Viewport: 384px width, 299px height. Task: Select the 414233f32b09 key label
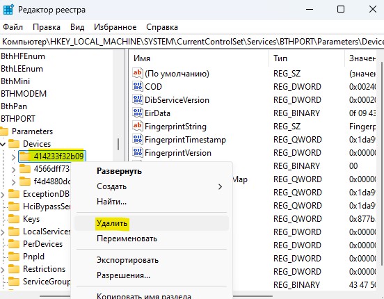coord(58,156)
